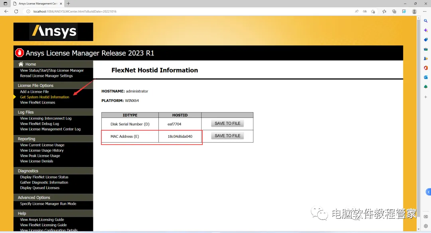Viewport: 431px width, 233px height.
Task: Open View FlexNet Licenses
Action: point(38,102)
